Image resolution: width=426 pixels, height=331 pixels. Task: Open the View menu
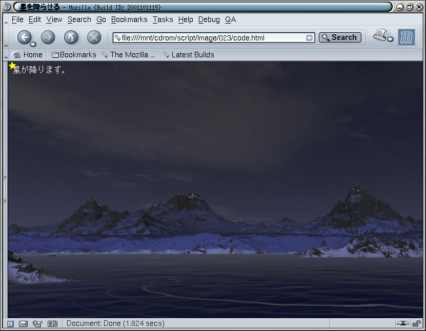click(x=54, y=19)
